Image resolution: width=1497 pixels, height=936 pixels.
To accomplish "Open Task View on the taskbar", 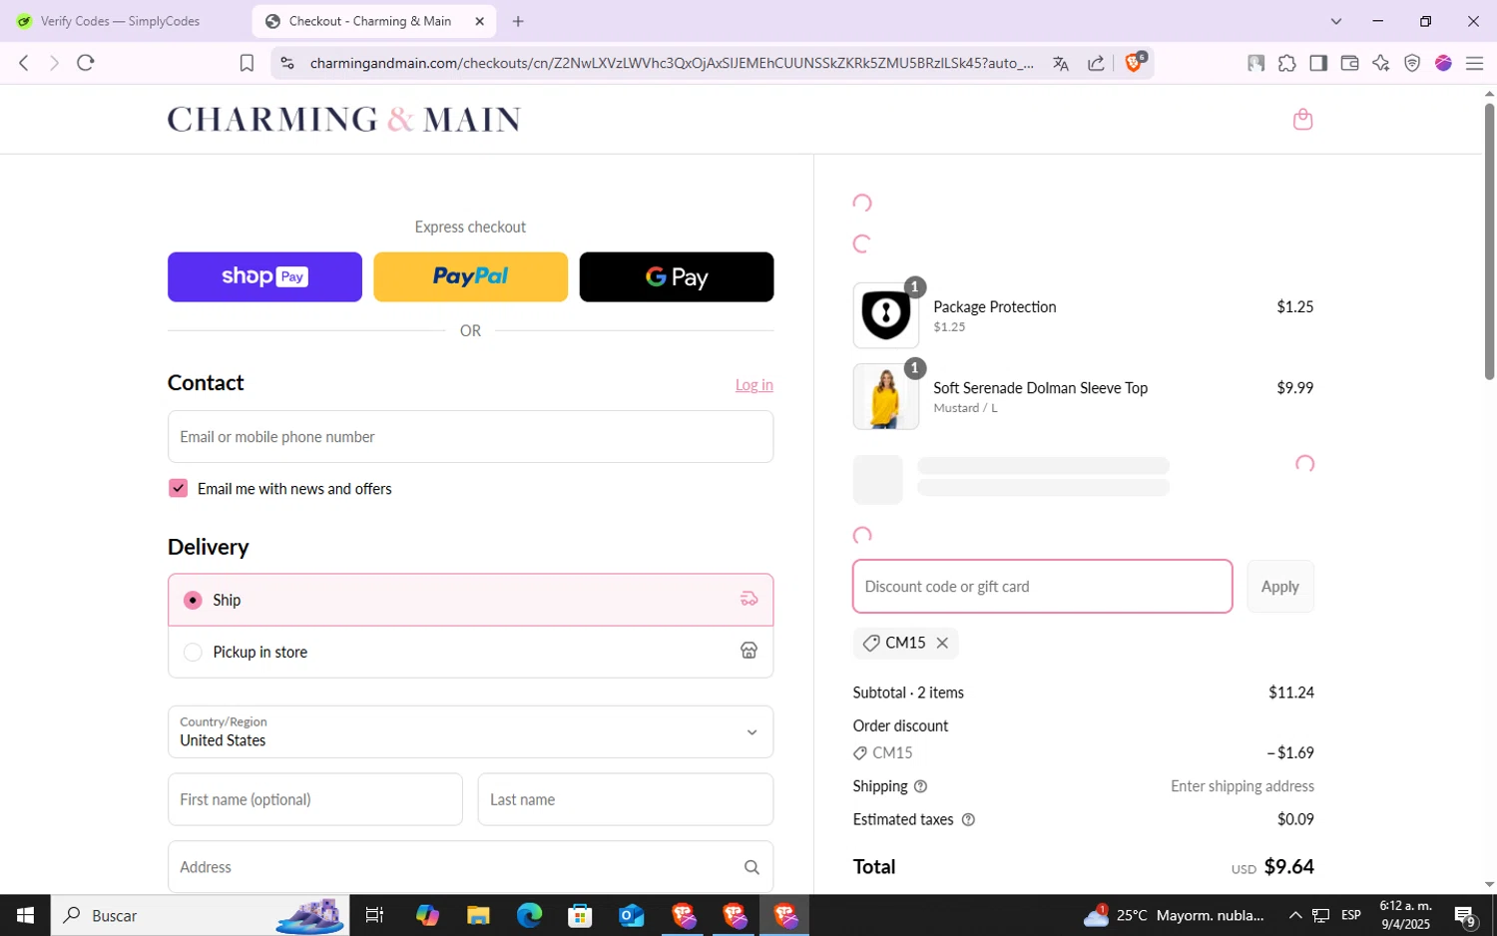I will point(374,915).
